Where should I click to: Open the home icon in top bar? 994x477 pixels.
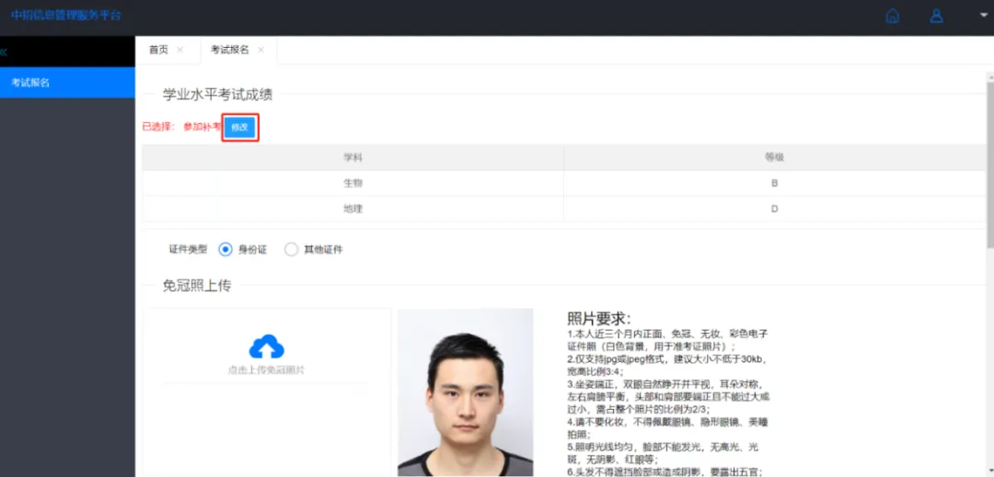coord(892,16)
